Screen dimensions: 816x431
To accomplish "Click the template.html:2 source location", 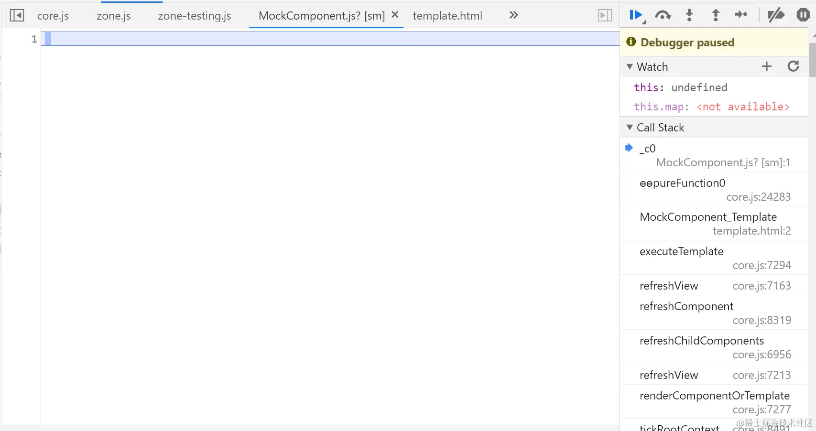I will coord(752,231).
